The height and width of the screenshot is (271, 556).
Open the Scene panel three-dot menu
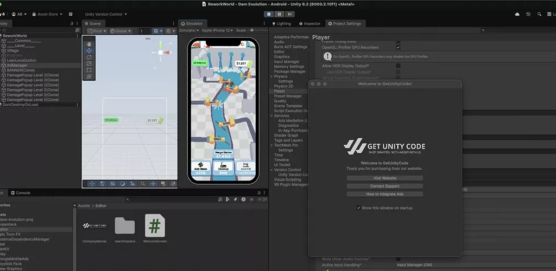click(173, 23)
